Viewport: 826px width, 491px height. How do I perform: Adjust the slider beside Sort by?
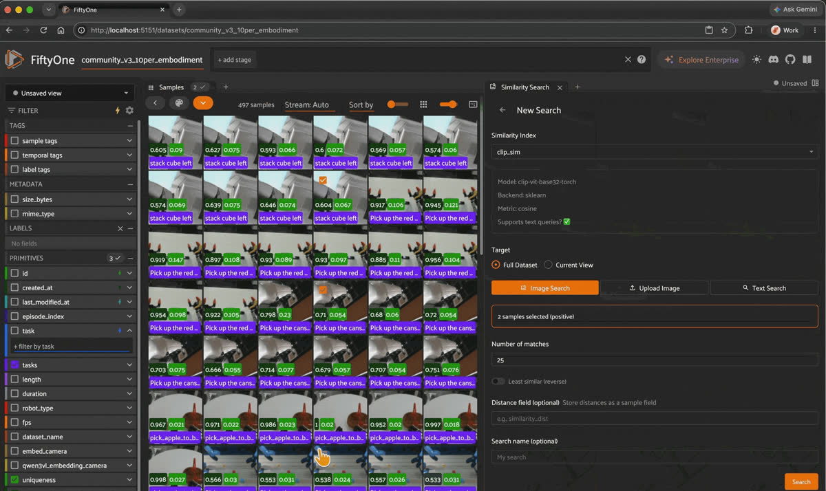(398, 105)
